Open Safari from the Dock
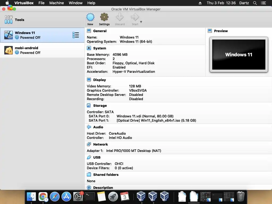 tap(55, 197)
